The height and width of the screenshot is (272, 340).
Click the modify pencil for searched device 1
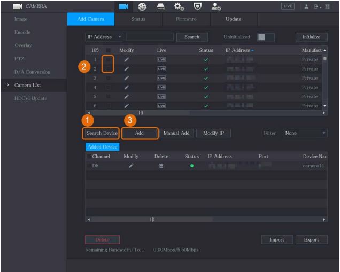[127, 59]
